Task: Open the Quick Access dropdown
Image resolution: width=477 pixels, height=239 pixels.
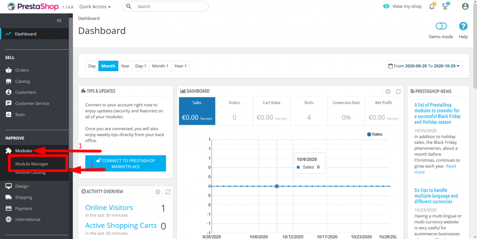Action: click(x=95, y=7)
